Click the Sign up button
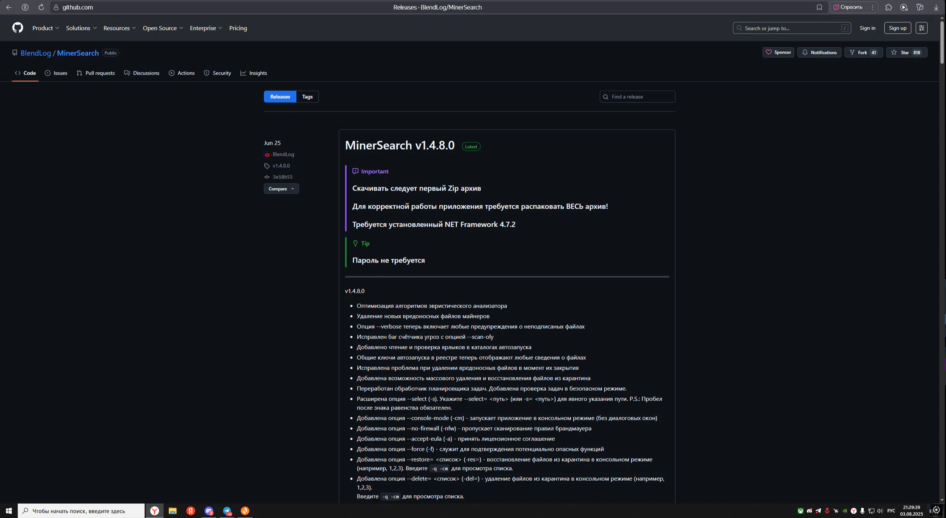 897,28
